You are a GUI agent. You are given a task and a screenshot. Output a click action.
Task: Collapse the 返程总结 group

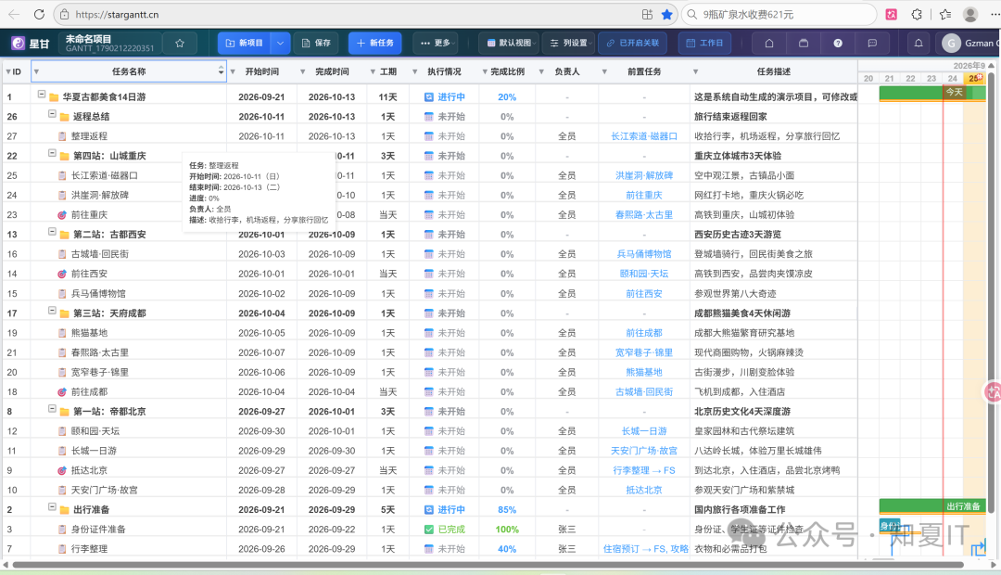(52, 114)
